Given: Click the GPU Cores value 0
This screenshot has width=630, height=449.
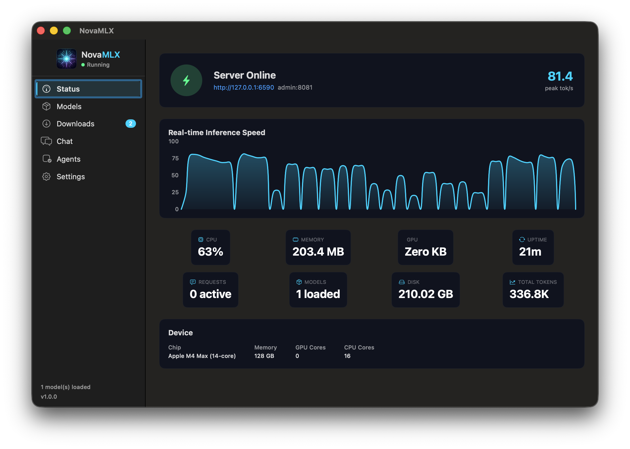Looking at the screenshot, I should pos(297,356).
